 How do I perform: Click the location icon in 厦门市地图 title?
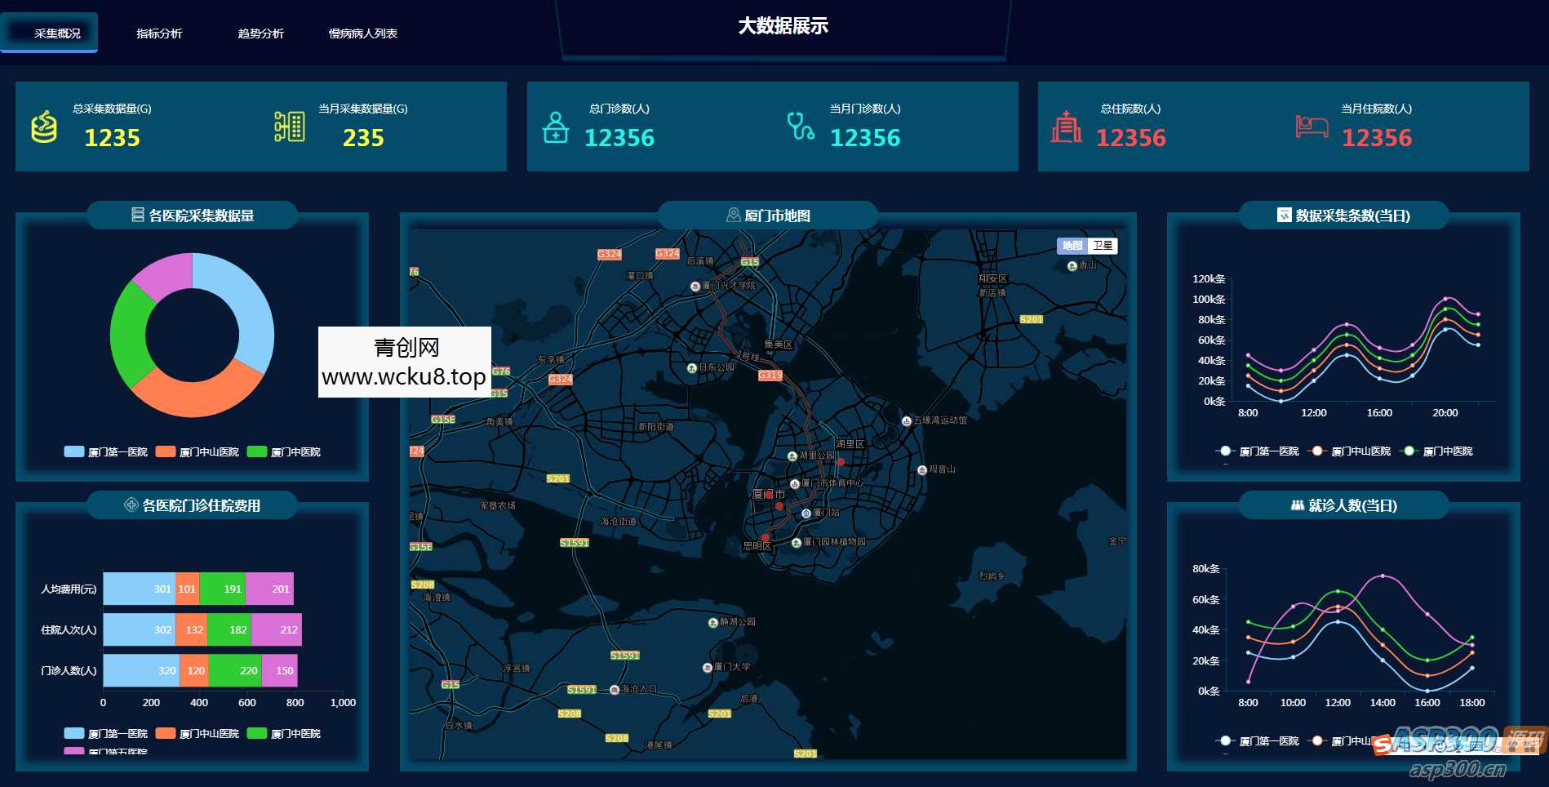click(x=733, y=215)
